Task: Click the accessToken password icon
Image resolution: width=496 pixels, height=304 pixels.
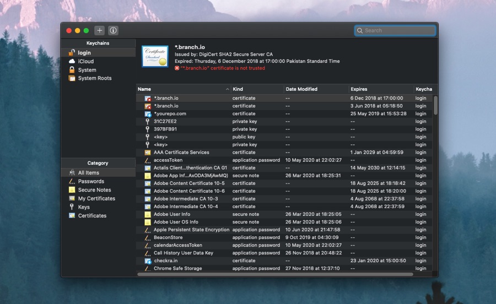Action: pos(148,160)
